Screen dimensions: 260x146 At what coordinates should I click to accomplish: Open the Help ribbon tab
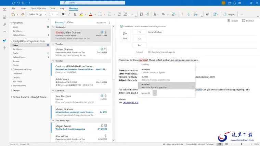pos(62,9)
